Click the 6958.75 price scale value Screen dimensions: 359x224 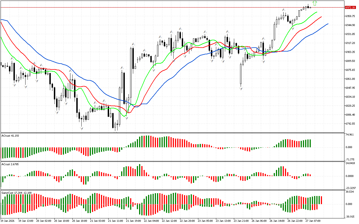click(350, 16)
